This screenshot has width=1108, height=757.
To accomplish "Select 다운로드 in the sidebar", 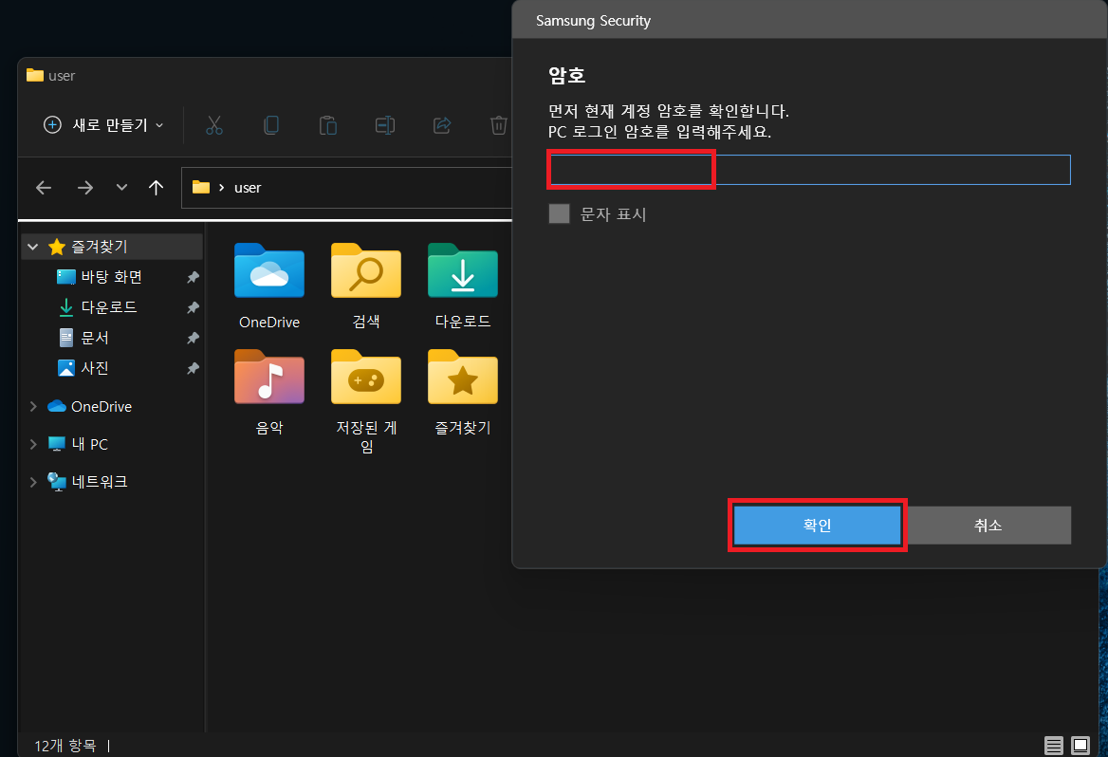I will [108, 307].
